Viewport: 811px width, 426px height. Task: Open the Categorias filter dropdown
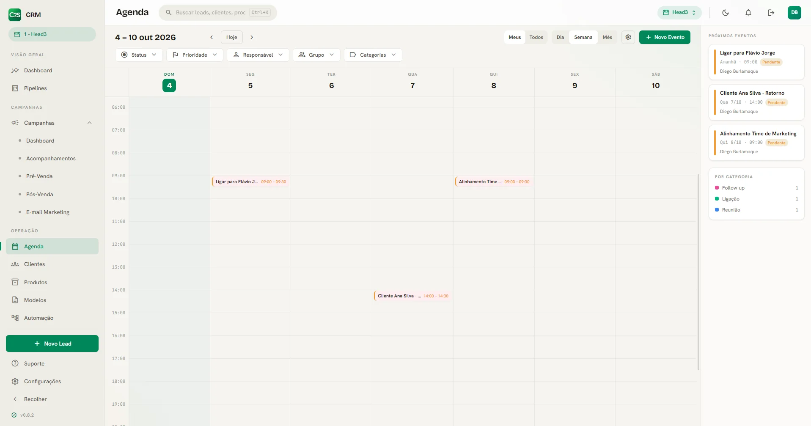click(x=373, y=55)
